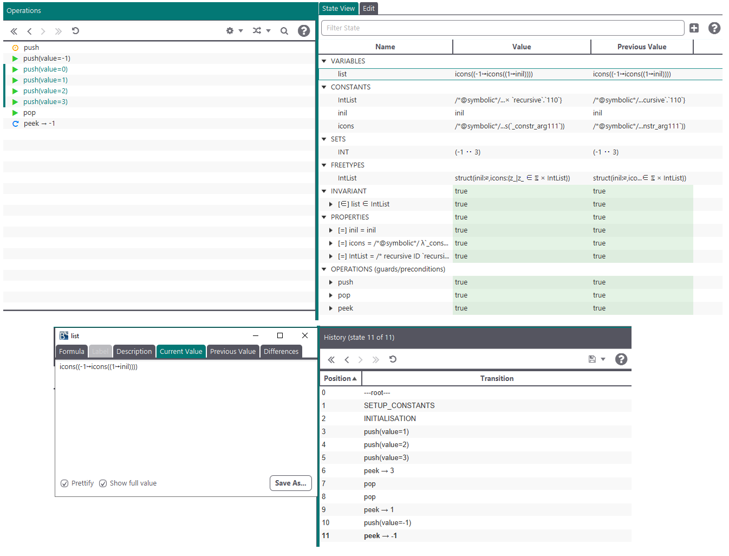Go back one step in History panel

click(347, 360)
